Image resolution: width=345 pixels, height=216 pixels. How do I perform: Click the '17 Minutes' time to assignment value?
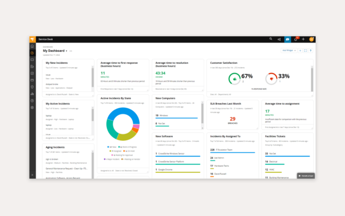coord(269,113)
